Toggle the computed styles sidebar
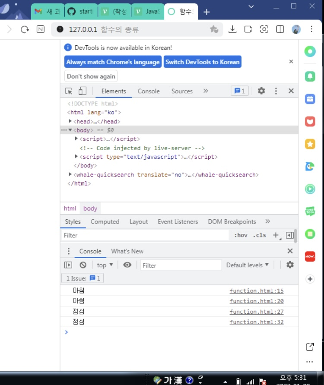Viewport: 324px width, 385px height. pos(290,235)
